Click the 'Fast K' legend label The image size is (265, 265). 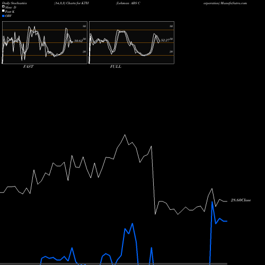coord(10,12)
